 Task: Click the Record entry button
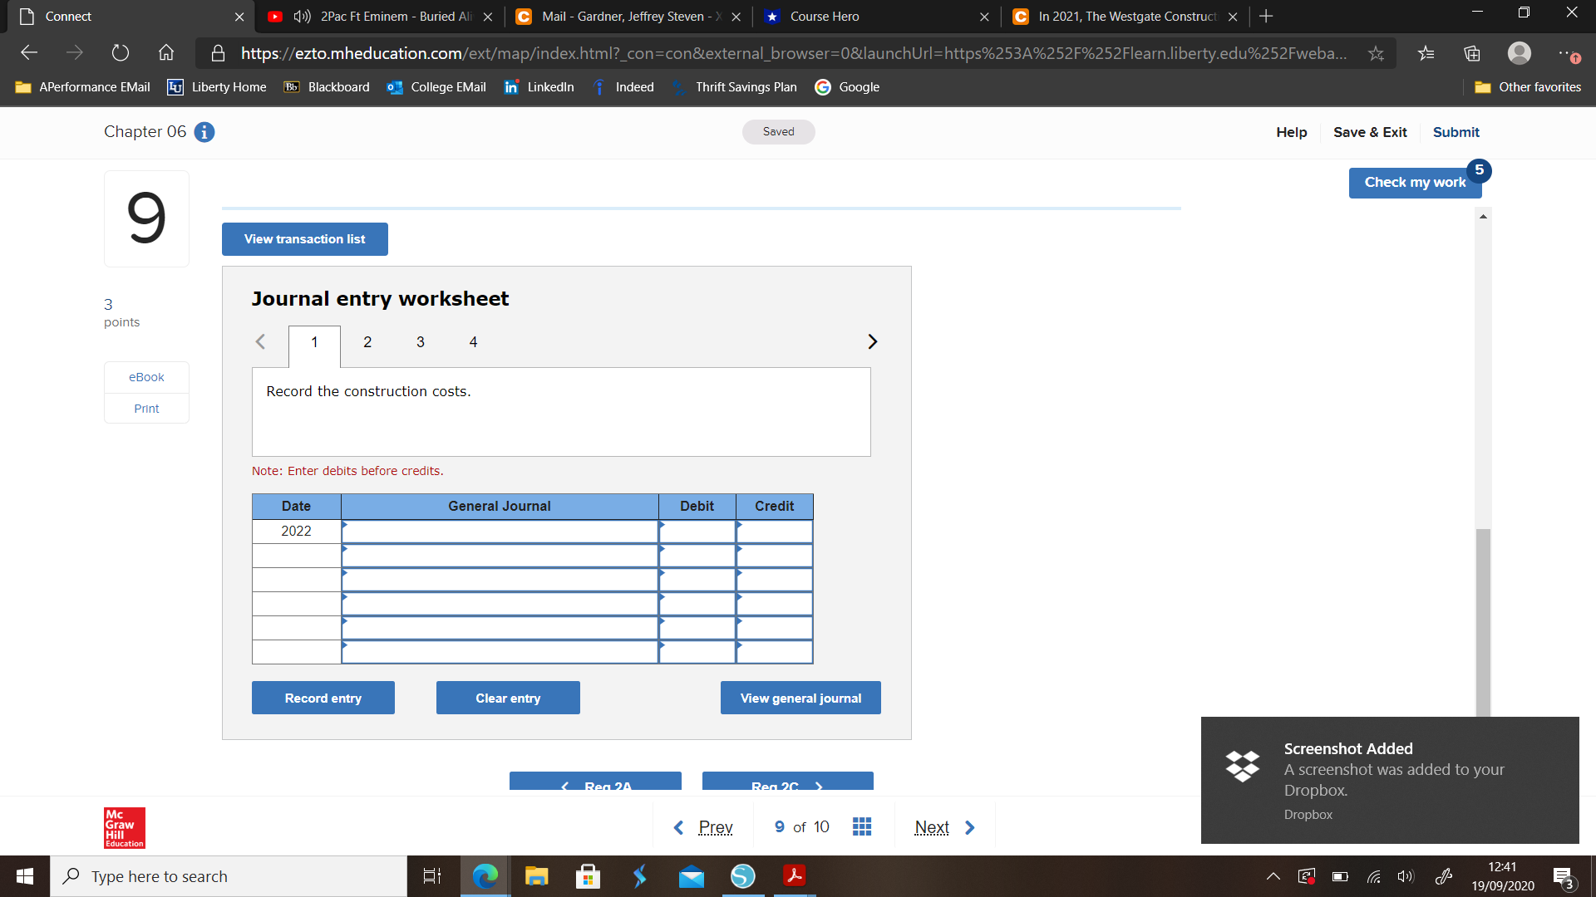[x=323, y=698]
